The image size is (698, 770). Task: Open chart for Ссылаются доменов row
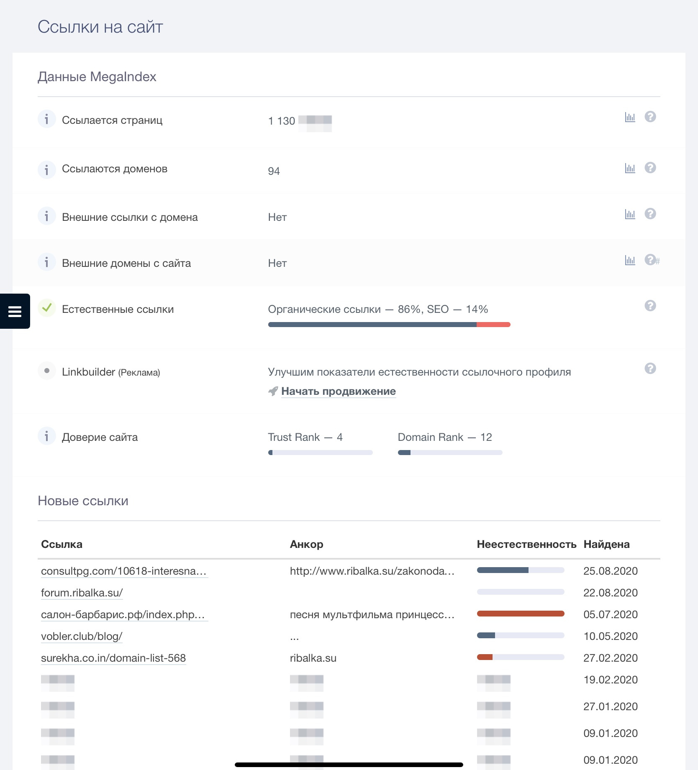[x=630, y=168]
